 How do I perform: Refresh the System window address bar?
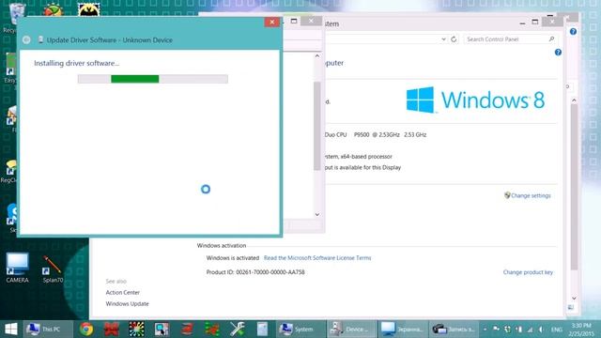pos(454,39)
